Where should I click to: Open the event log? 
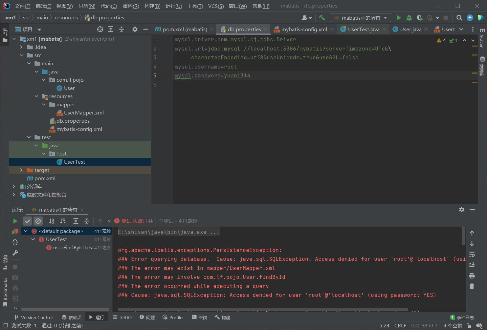coord(462,318)
